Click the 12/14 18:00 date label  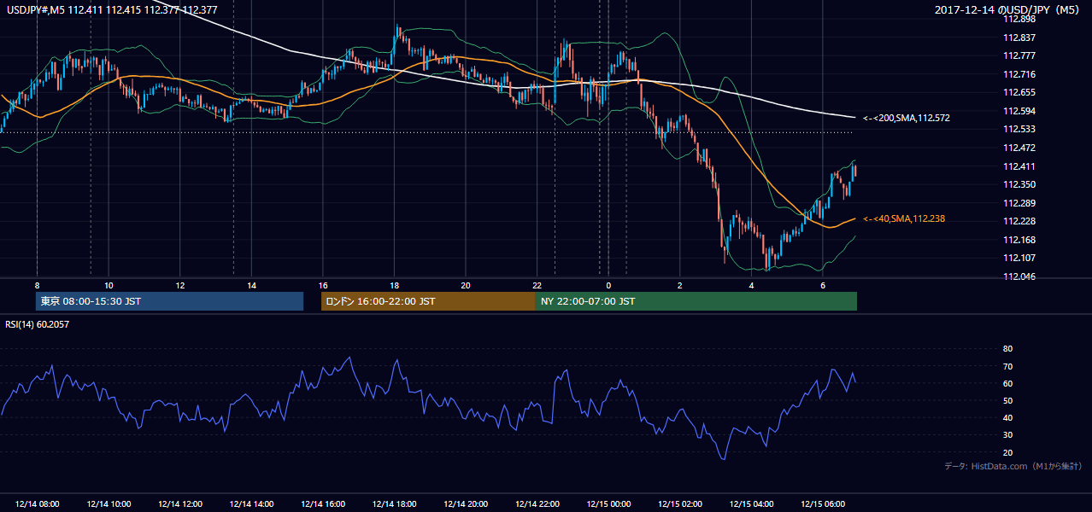pos(394,504)
